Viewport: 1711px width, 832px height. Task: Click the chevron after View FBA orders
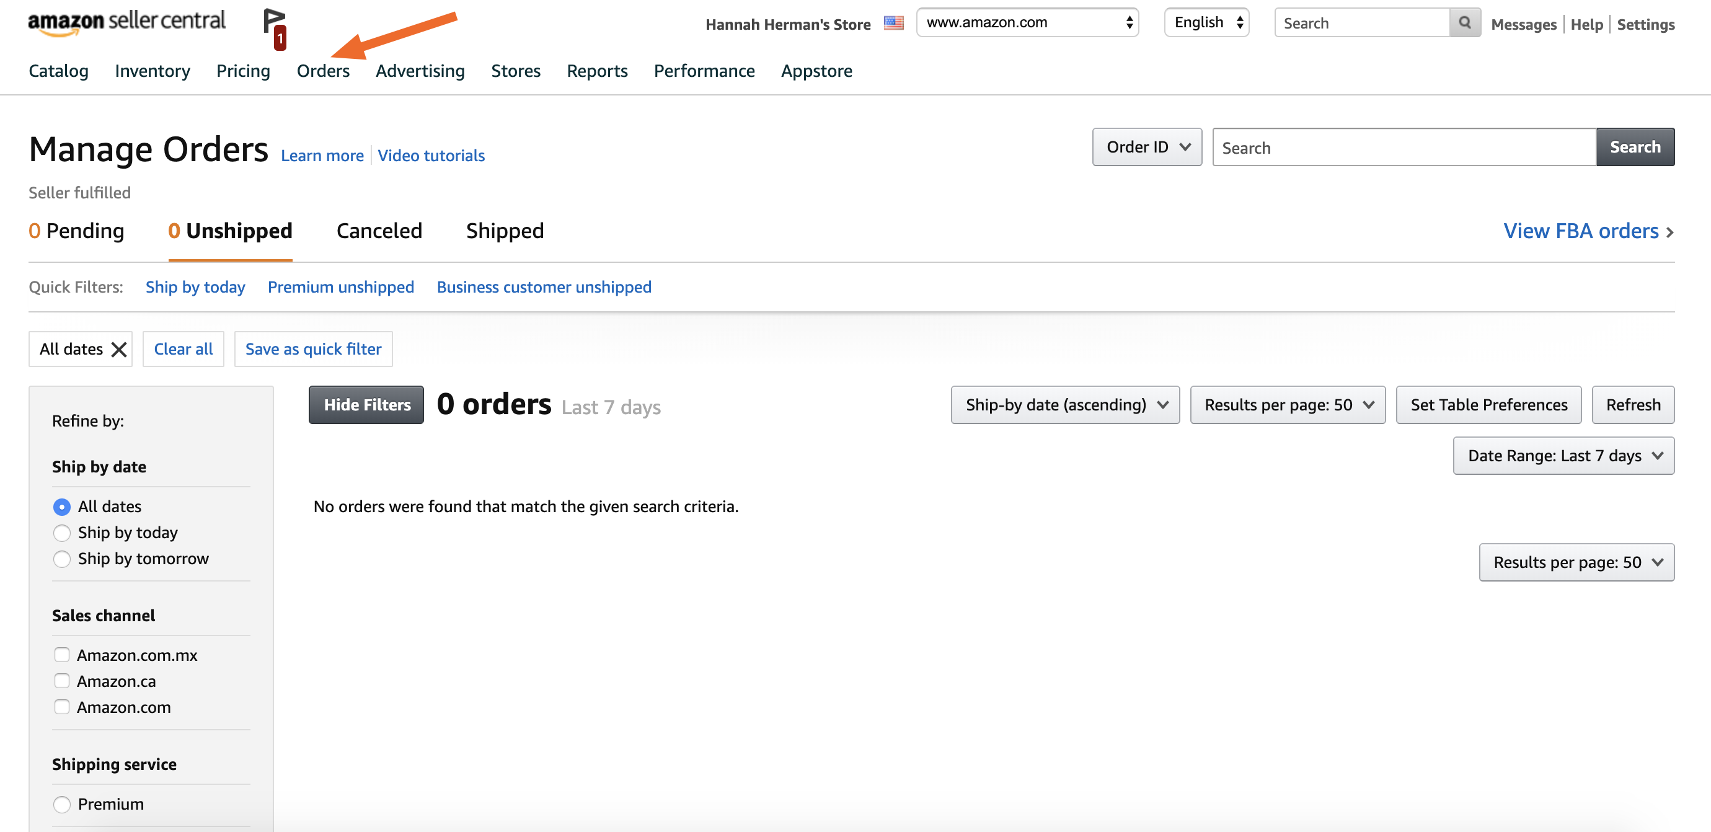click(1669, 232)
